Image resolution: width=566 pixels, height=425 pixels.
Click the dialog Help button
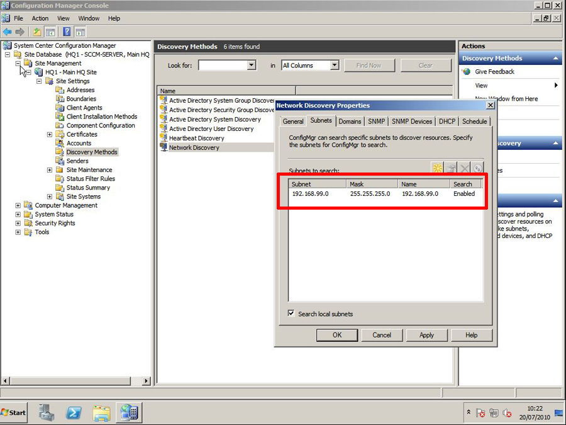tap(472, 335)
